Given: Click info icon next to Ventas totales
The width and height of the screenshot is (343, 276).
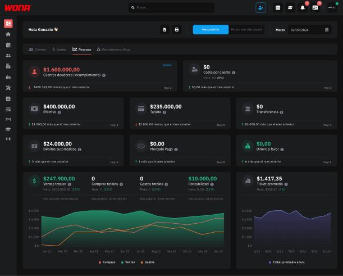Looking at the screenshot, I should tap(70, 184).
